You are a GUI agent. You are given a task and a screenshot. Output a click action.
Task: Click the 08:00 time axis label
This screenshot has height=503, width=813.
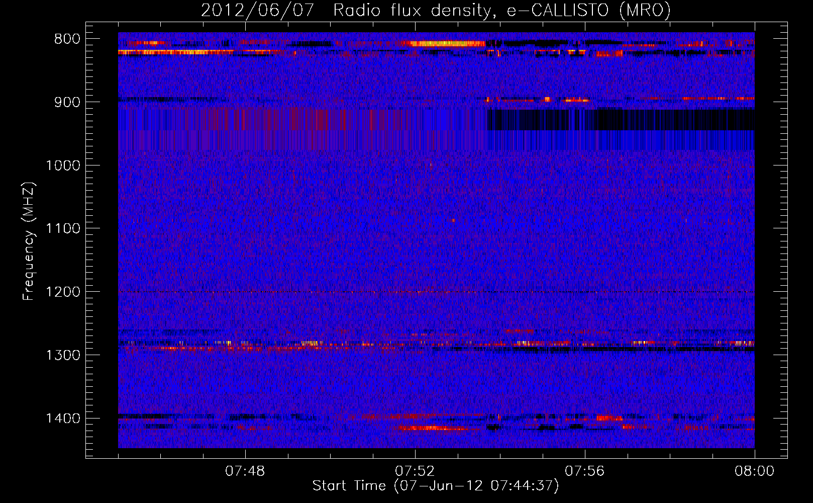pos(754,471)
